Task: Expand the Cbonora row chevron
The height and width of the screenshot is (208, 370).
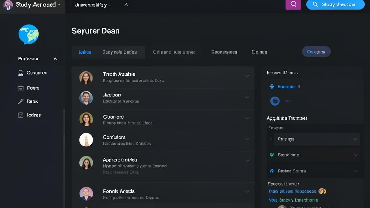Action: (247, 118)
